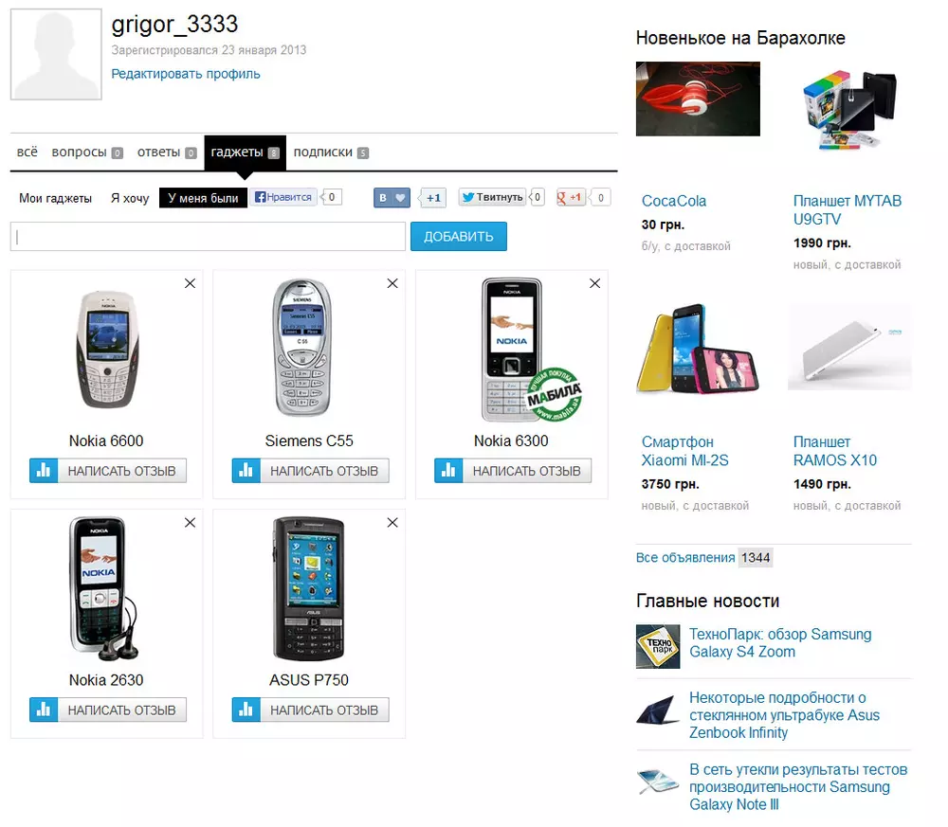This screenshot has height=827, width=948.
Task: Open ТехноПарк Samsung Galaxy S4 Zoom news
Action: coord(780,643)
